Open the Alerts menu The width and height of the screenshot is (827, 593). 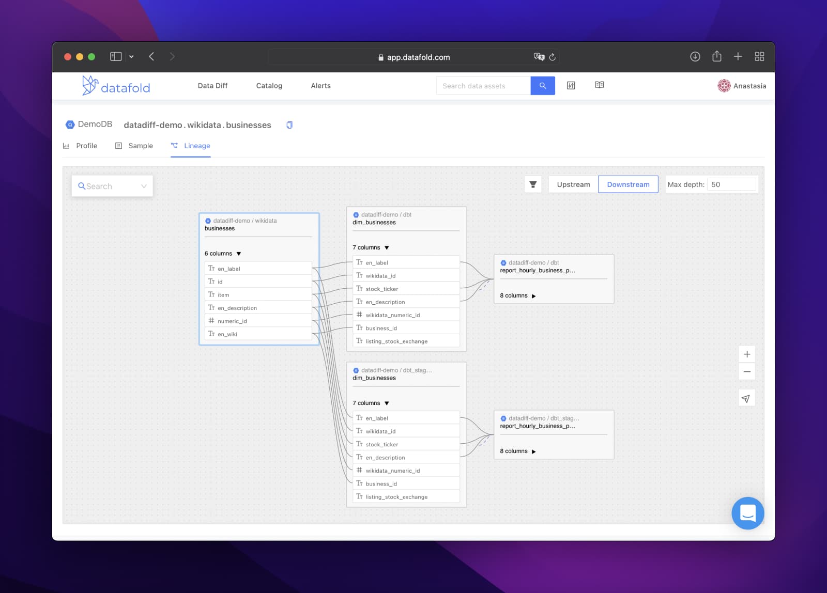point(320,86)
